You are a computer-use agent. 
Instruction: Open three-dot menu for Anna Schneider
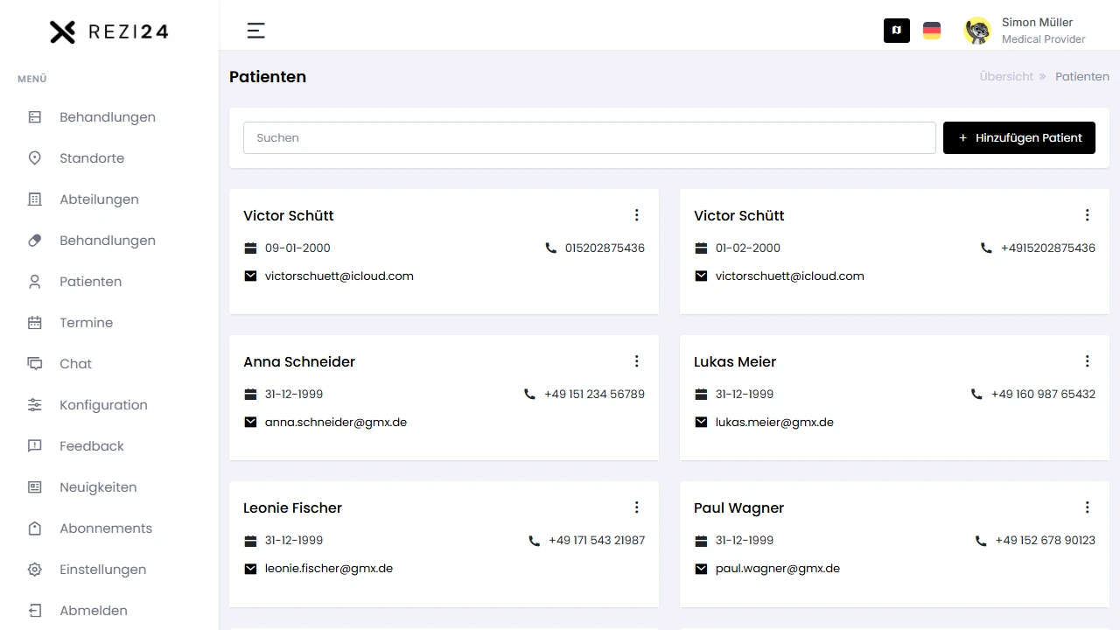(636, 361)
